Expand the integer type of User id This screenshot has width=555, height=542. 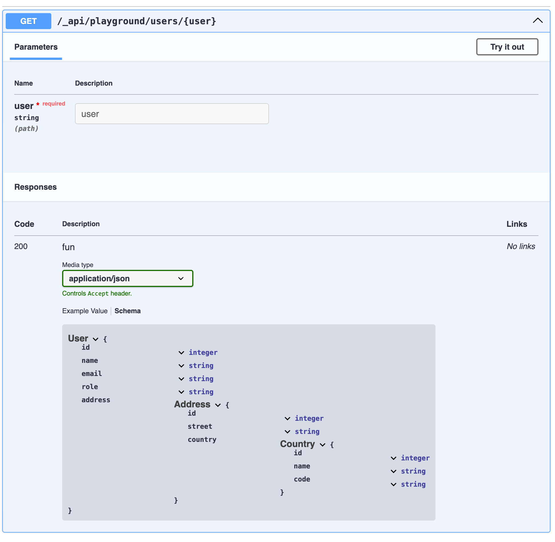coord(181,353)
